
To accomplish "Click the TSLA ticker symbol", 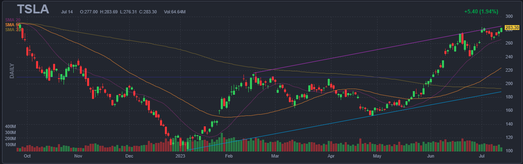I will 33,9.
